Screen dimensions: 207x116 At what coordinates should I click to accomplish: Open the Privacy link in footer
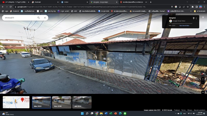click(x=190, y=110)
